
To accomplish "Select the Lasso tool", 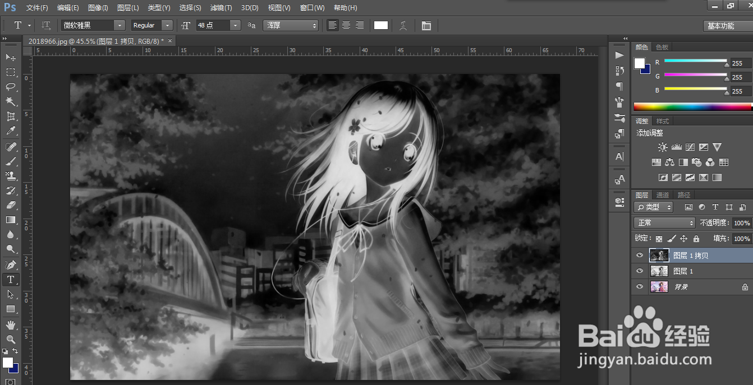I will pos(11,87).
